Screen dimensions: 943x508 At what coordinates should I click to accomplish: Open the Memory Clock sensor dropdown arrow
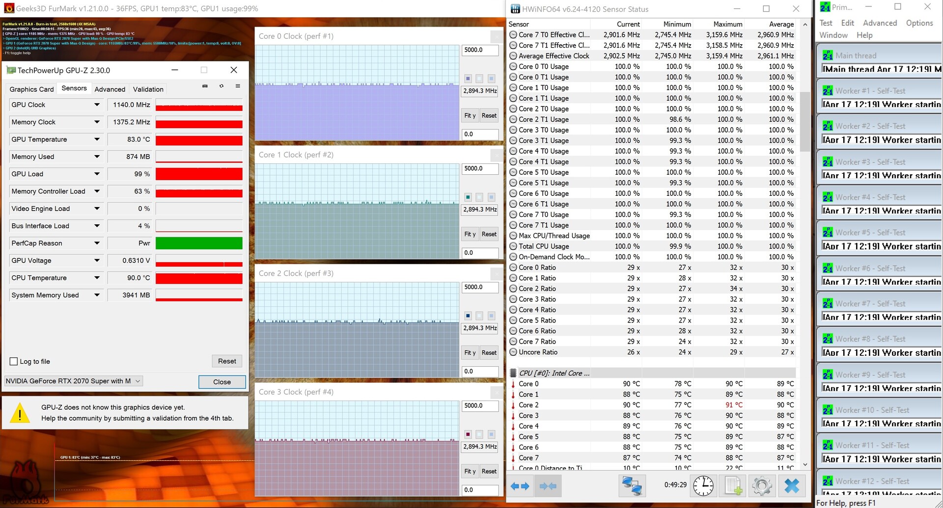click(x=97, y=122)
